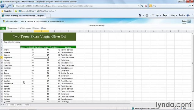The width and height of the screenshot is (194, 110).
Task: Open the green File tab
Action: [x=3, y=28]
